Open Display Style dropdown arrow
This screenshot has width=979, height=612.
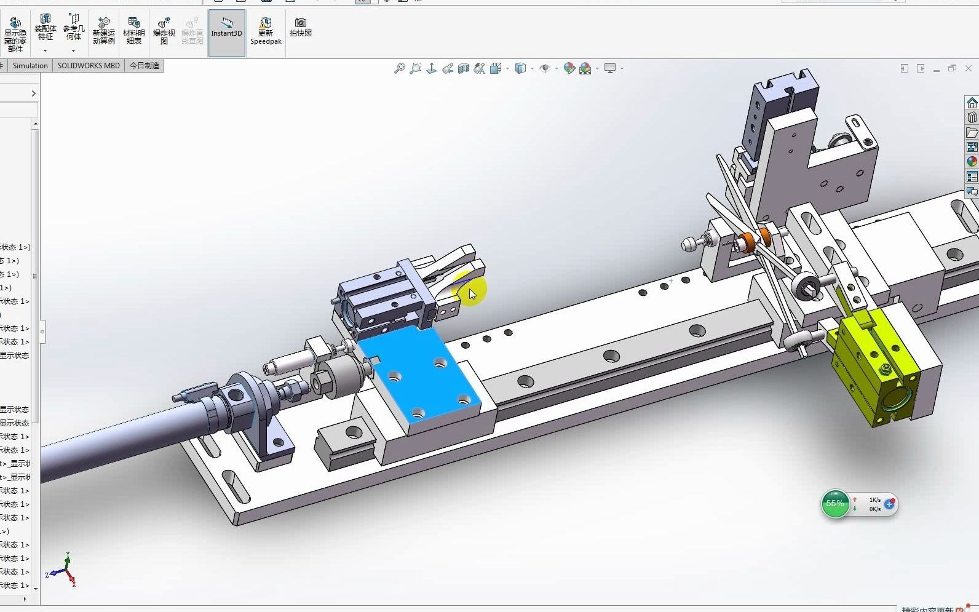coord(532,68)
